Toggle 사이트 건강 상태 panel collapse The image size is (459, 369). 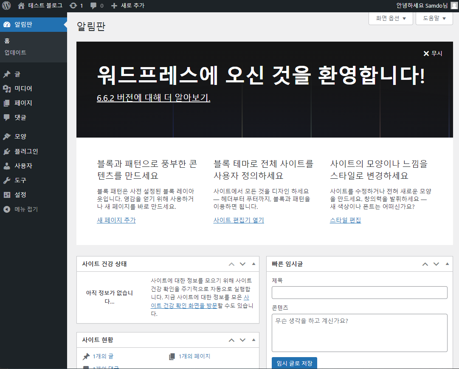254,264
